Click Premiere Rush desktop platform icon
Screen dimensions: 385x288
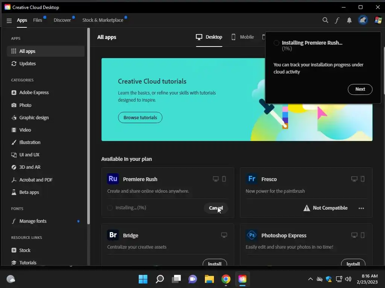click(x=215, y=179)
